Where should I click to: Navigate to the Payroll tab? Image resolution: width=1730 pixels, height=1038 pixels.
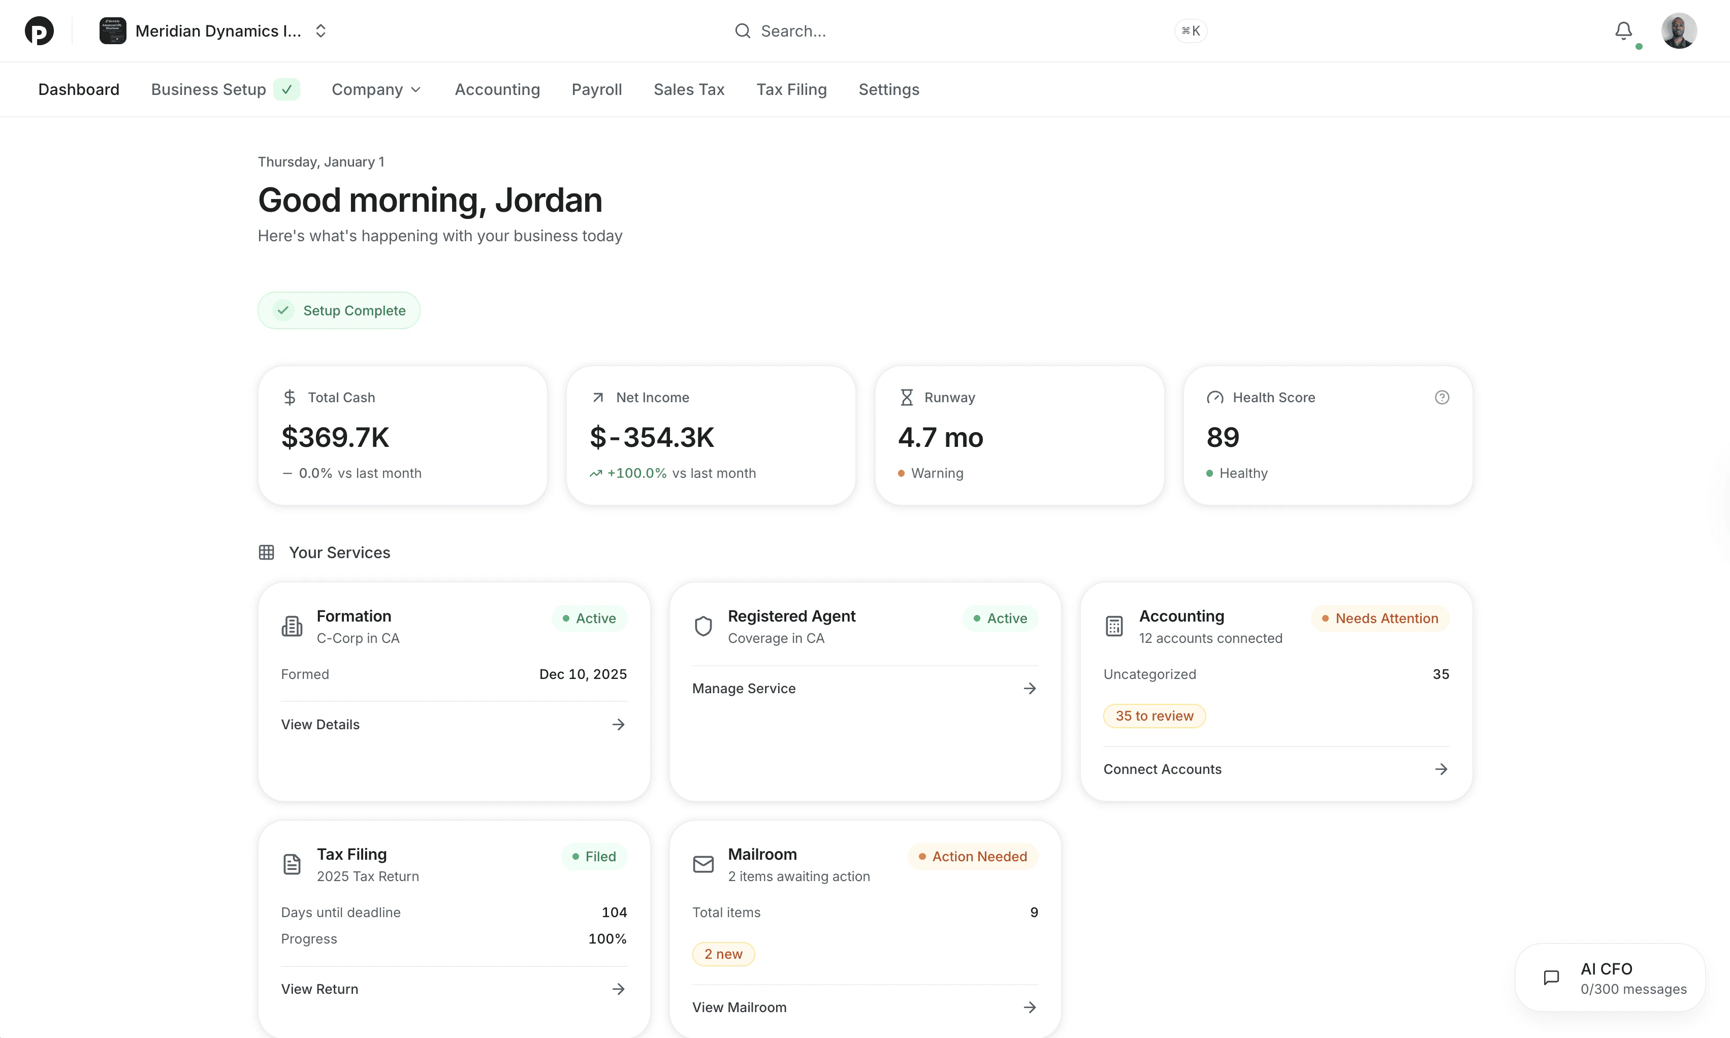coord(597,89)
